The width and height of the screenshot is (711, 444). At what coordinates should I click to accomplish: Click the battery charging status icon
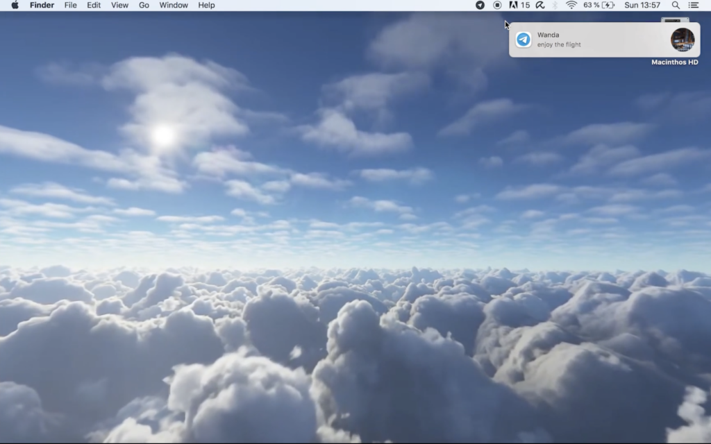point(608,5)
